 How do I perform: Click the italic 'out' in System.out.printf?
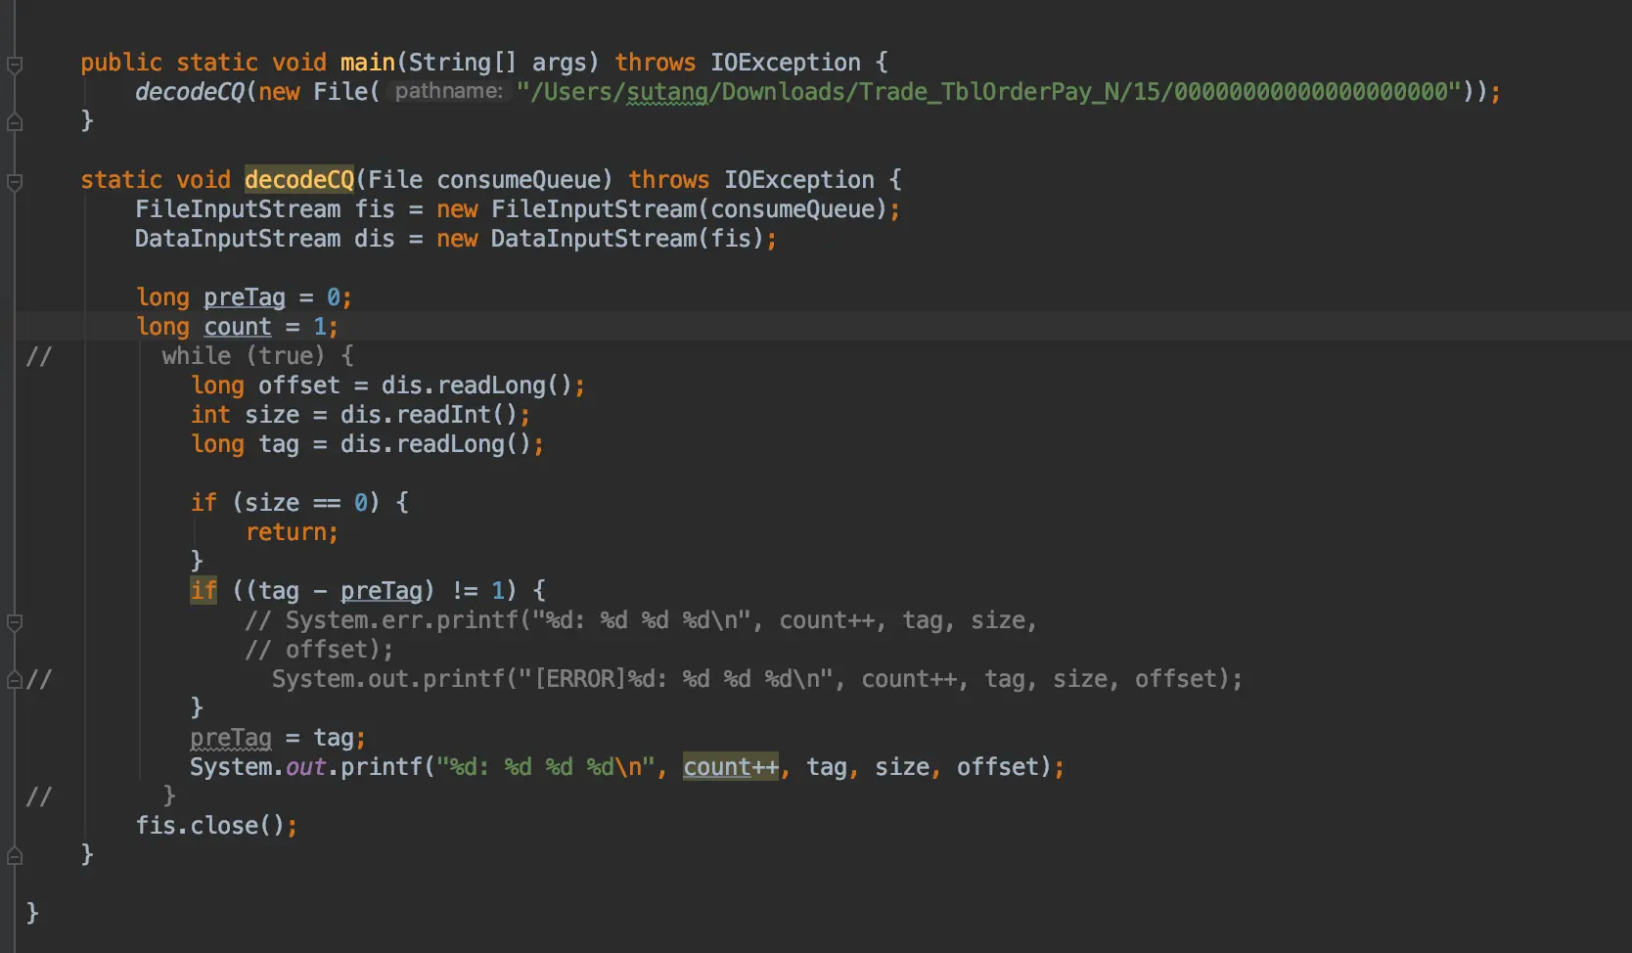coord(306,767)
